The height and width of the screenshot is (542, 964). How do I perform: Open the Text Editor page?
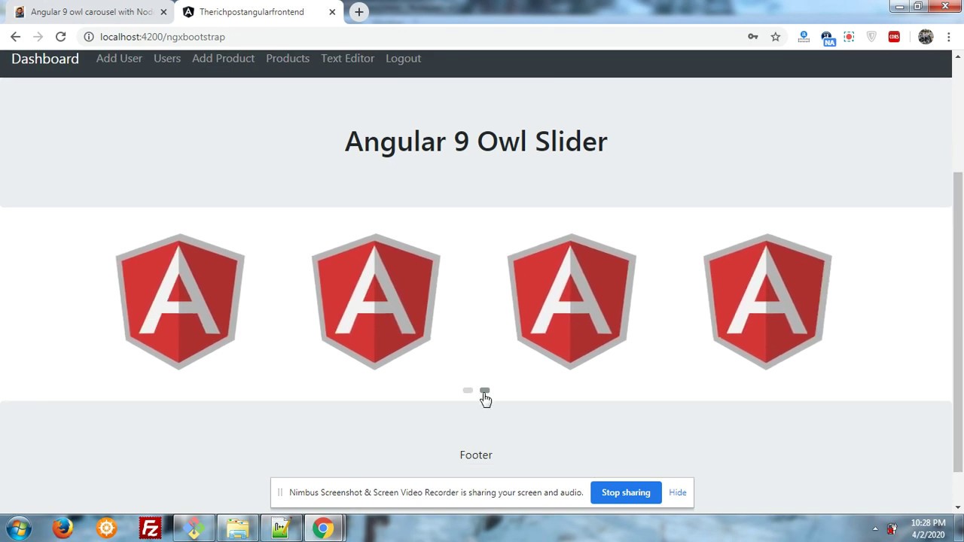(347, 58)
